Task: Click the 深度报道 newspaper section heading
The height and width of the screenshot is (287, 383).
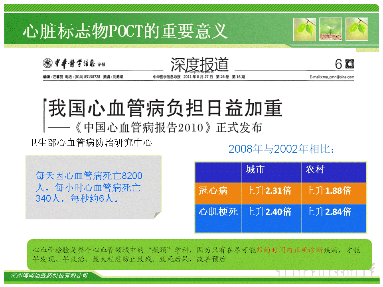Action: 199,63
